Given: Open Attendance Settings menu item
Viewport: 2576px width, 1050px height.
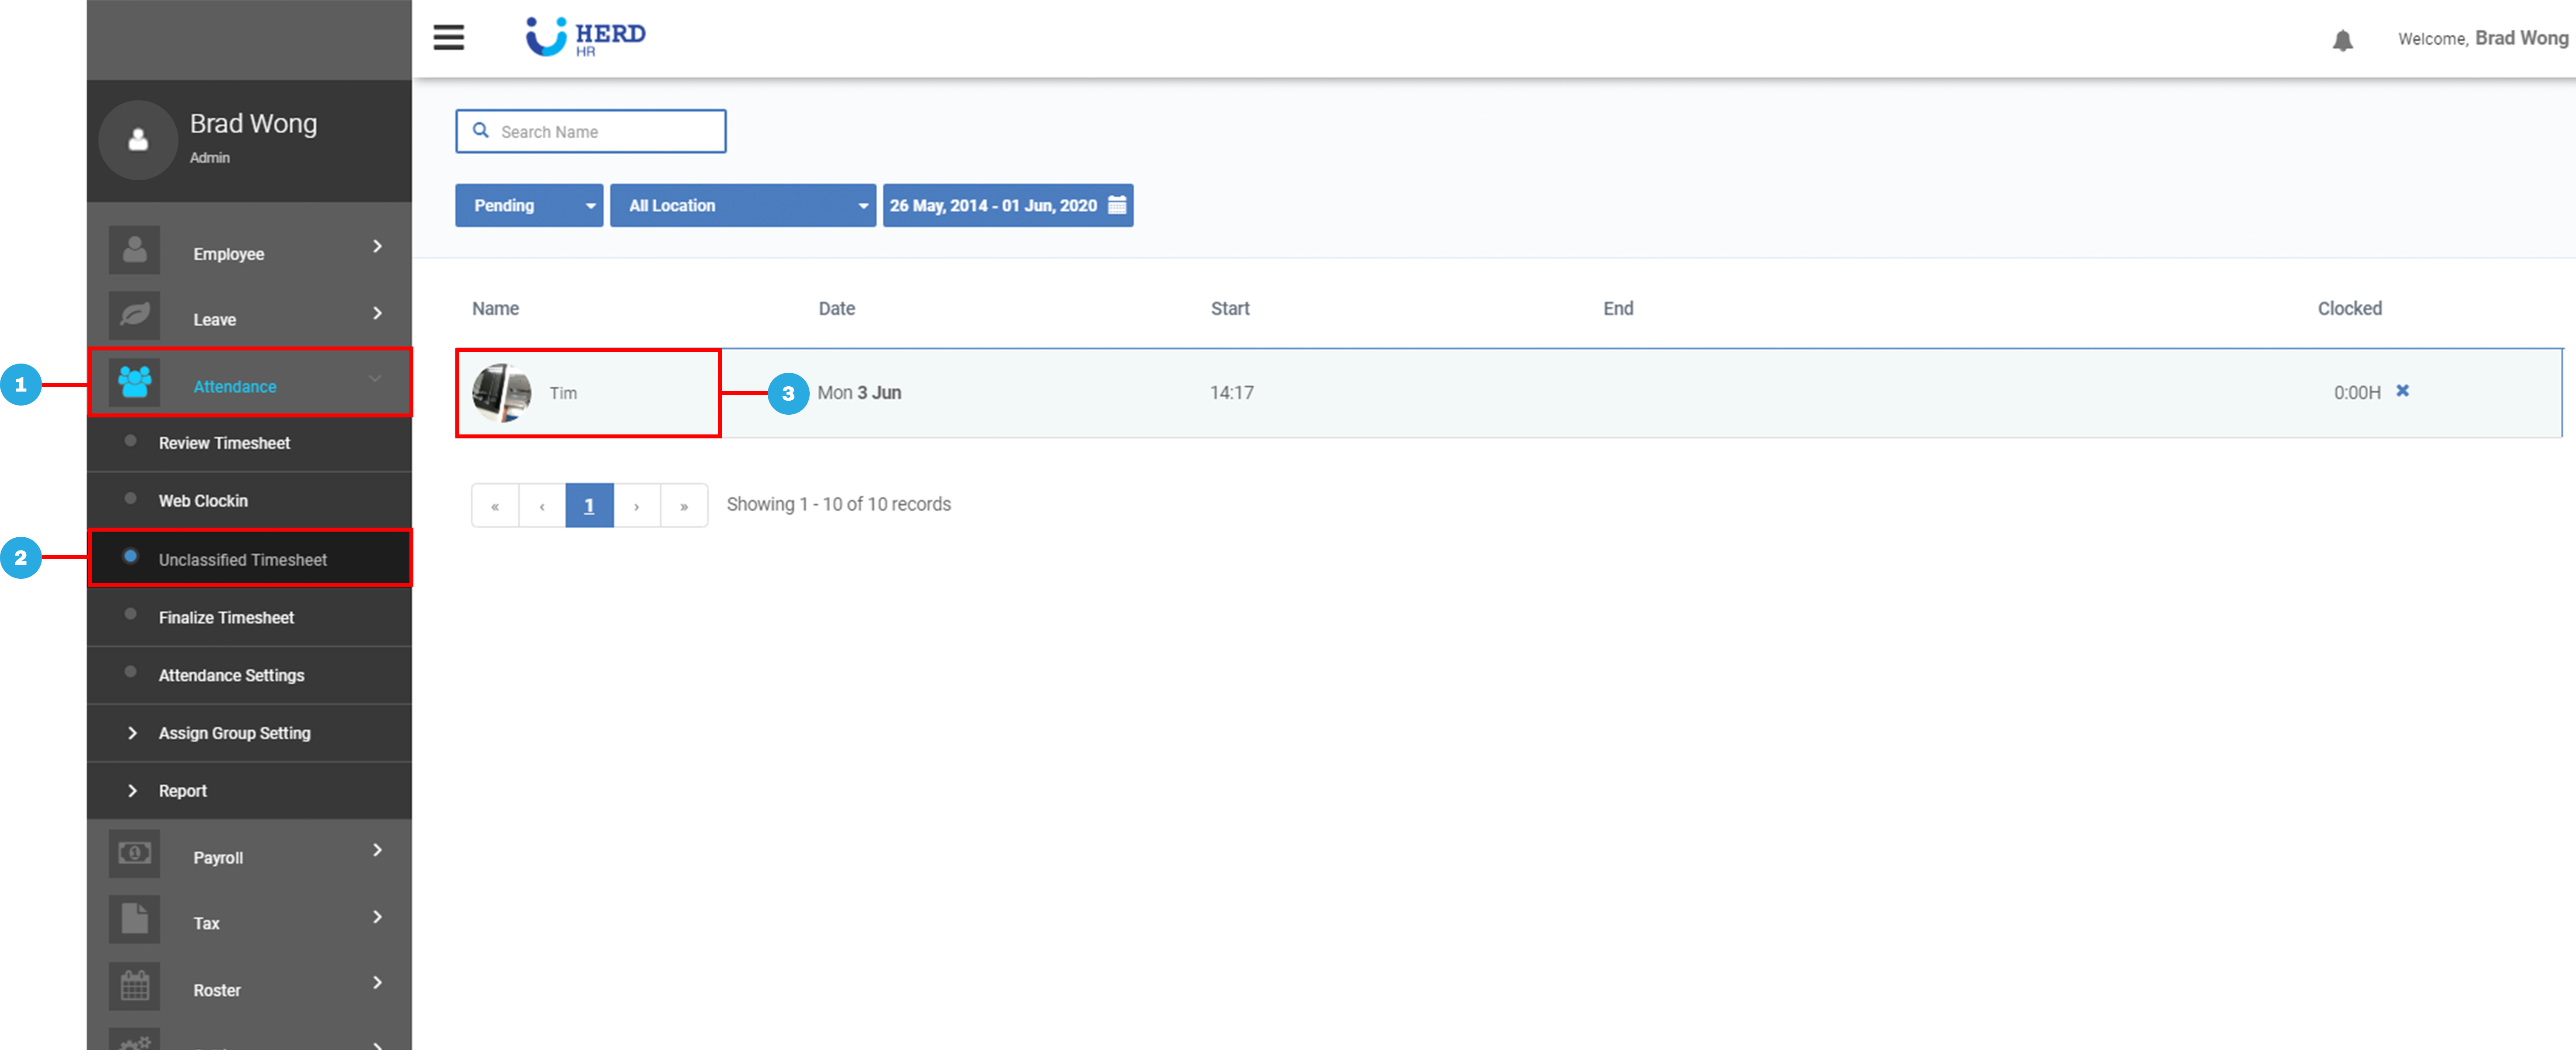Looking at the screenshot, I should (231, 675).
